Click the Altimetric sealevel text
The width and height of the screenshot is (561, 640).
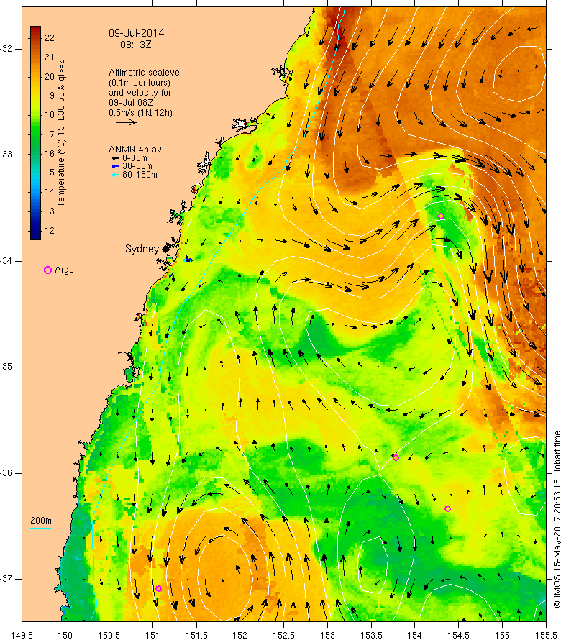coord(145,73)
